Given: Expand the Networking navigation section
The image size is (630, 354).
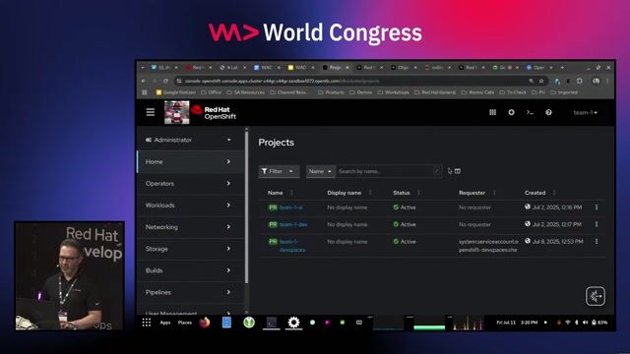Looking at the screenshot, I should click(x=190, y=227).
